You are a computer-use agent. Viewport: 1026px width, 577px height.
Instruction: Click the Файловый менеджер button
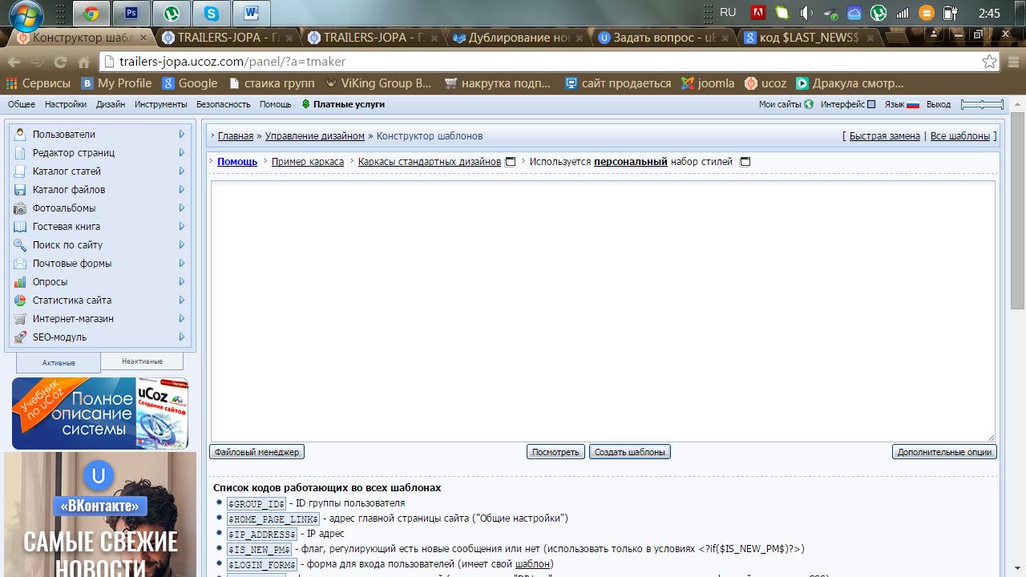[x=256, y=452]
